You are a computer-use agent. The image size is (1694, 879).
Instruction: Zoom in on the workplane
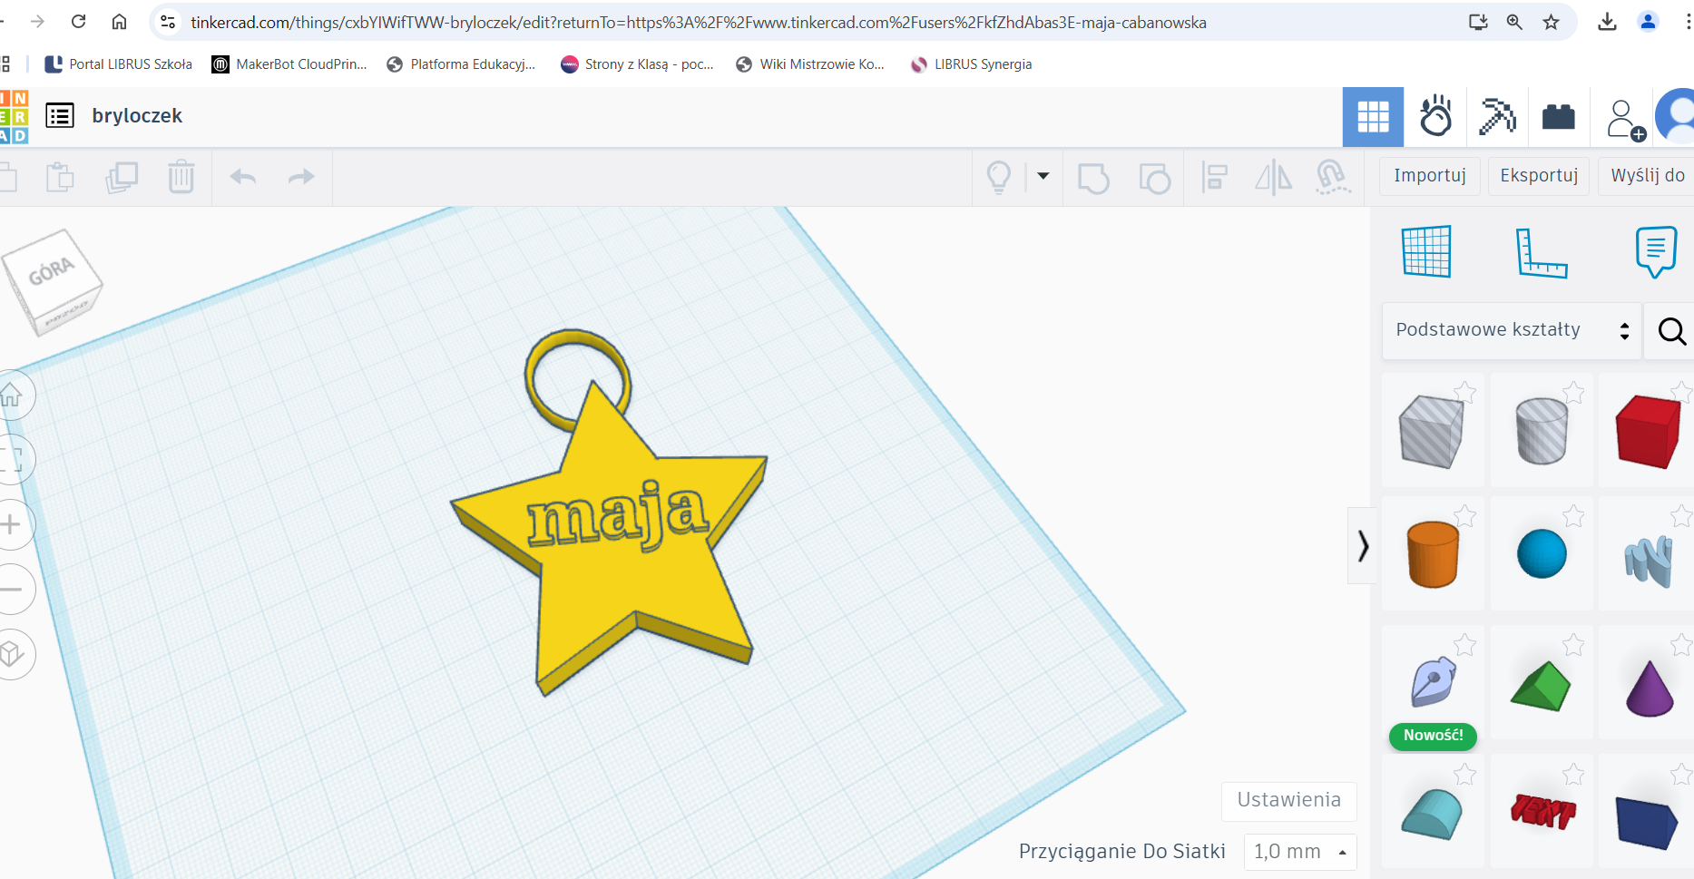coord(12,524)
